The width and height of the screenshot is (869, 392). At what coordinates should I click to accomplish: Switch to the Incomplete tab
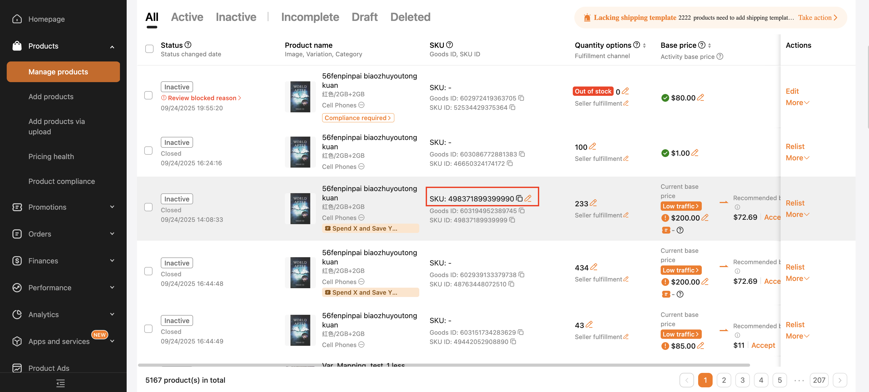tap(310, 17)
